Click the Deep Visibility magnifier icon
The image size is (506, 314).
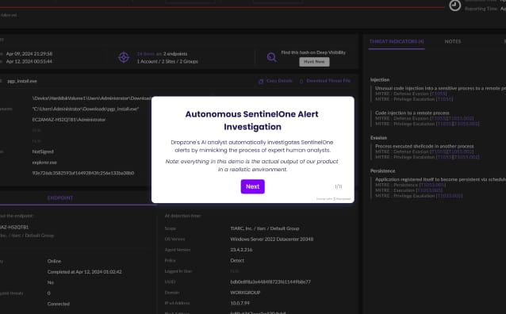coord(272,57)
